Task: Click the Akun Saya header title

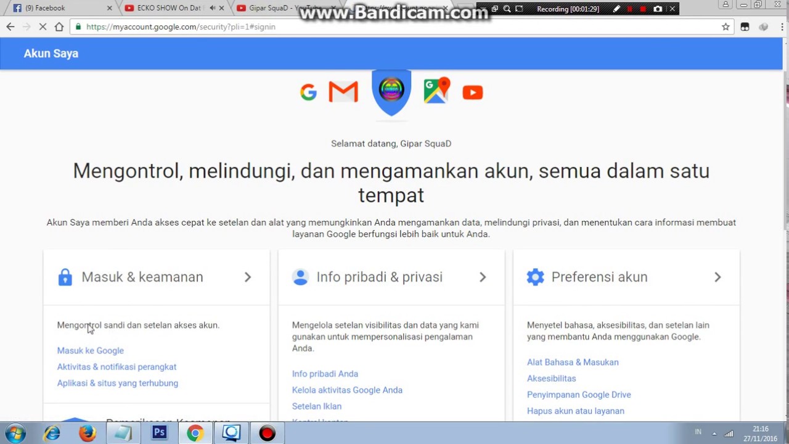Action: 51,54
